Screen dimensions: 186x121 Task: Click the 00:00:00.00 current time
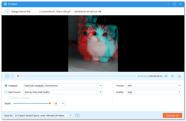click(x=143, y=76)
